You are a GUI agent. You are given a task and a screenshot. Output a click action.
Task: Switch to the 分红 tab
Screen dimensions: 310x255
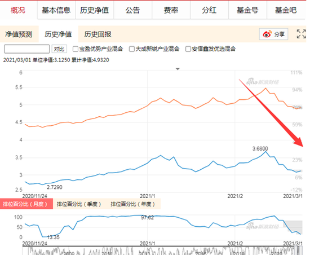point(209,10)
